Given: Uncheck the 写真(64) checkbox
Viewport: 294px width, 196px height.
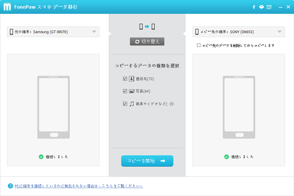Looking at the screenshot, I should pos(125,91).
